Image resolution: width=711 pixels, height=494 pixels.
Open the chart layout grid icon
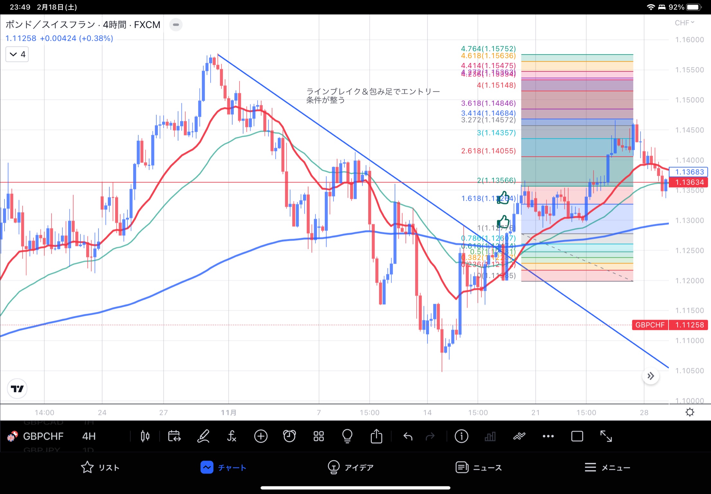pos(318,436)
